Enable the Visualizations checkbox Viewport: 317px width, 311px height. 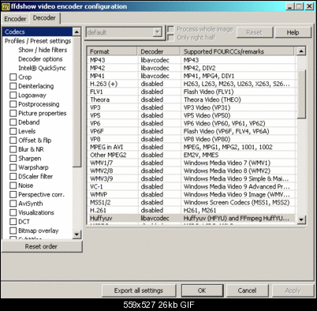(x=13, y=212)
